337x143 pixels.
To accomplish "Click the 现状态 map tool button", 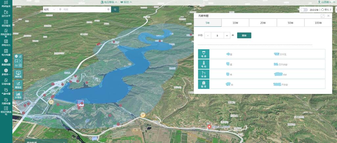I will pyautogui.click(x=18, y=74).
